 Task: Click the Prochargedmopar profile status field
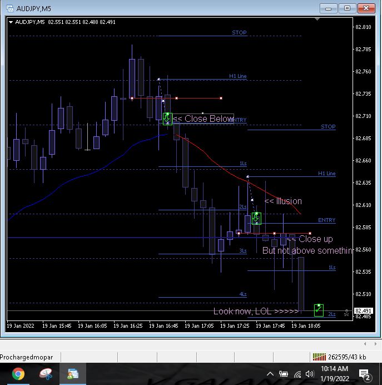click(x=30, y=357)
